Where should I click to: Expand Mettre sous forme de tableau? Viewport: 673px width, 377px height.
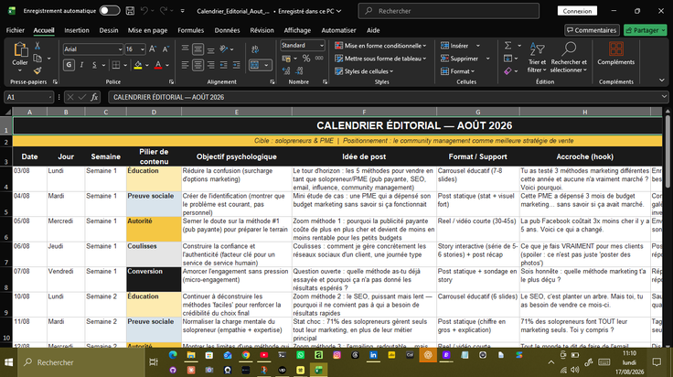click(380, 59)
